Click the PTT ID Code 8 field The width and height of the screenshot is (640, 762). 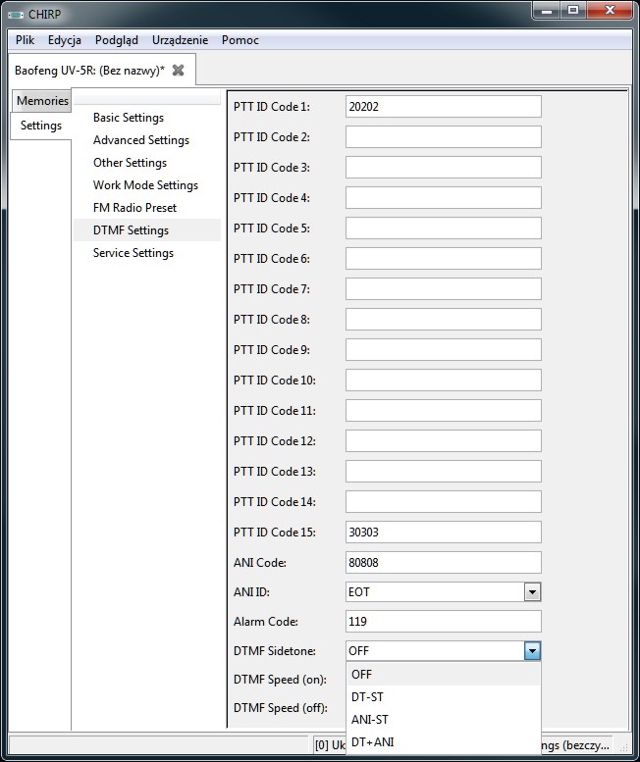[443, 320]
